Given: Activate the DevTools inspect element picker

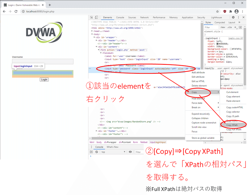Looking at the screenshot, I should (91, 17).
